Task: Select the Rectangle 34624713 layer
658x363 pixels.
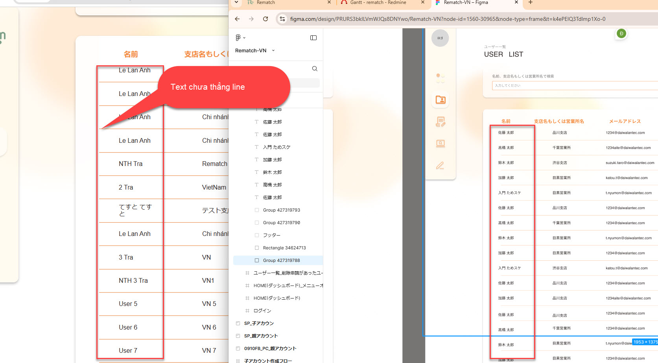Action: 284,248
